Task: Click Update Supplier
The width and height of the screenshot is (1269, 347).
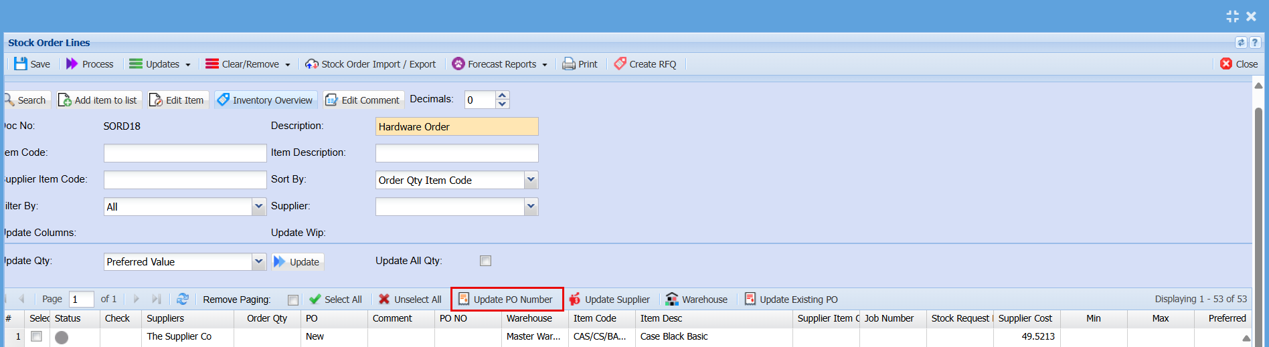Action: (x=609, y=299)
